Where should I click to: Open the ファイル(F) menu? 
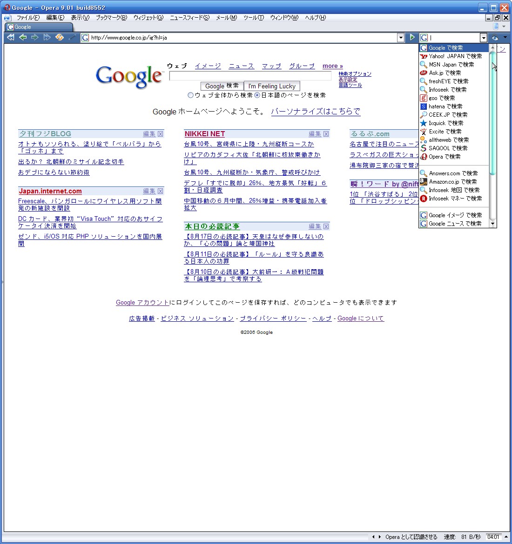pyautogui.click(x=28, y=18)
